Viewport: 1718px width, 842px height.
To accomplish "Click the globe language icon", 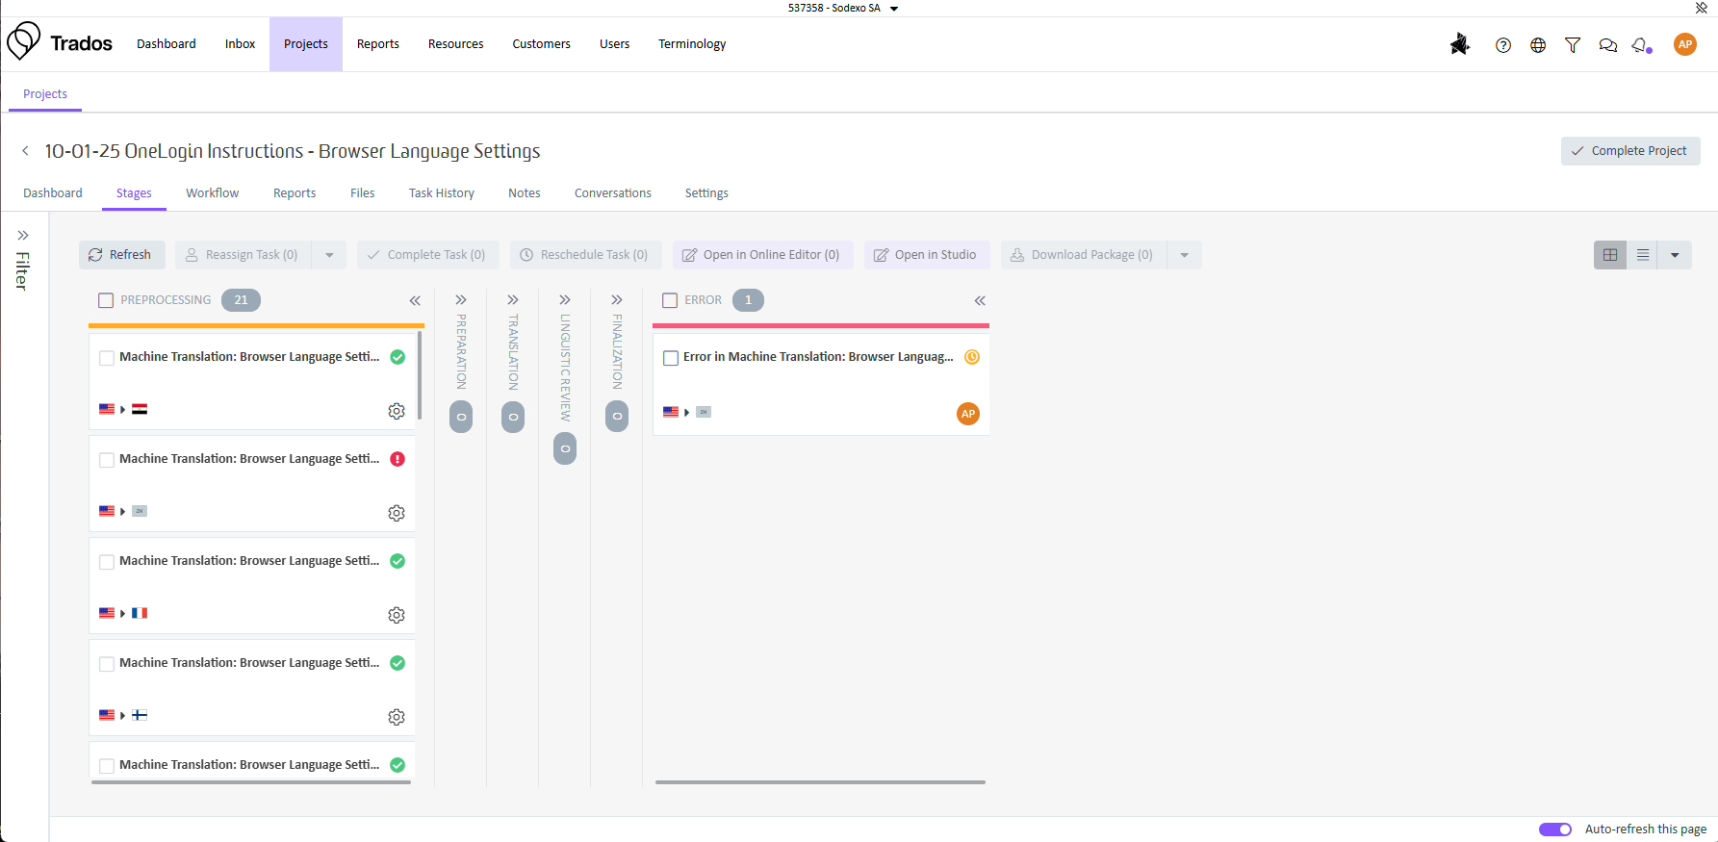I will click(x=1538, y=45).
